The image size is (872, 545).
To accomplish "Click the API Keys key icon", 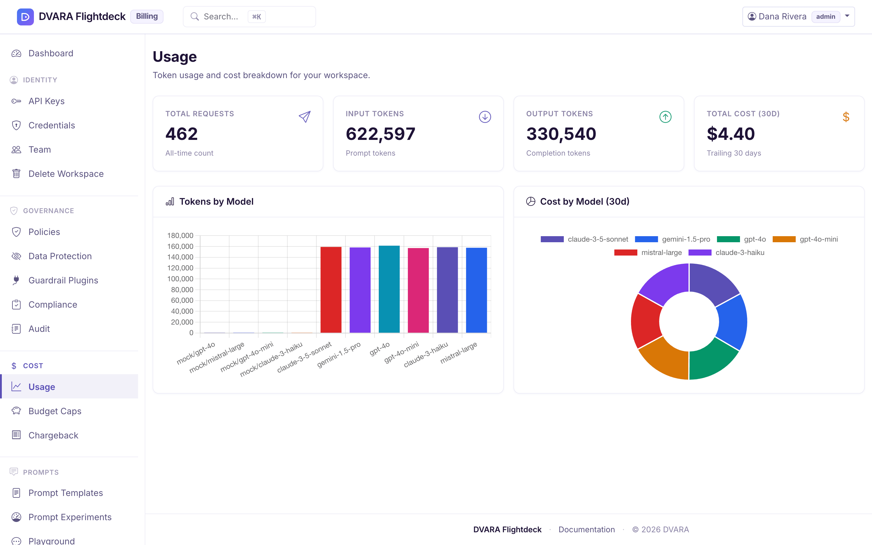I will pos(16,101).
